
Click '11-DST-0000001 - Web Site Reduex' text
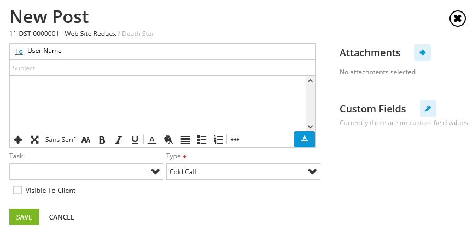(x=63, y=34)
